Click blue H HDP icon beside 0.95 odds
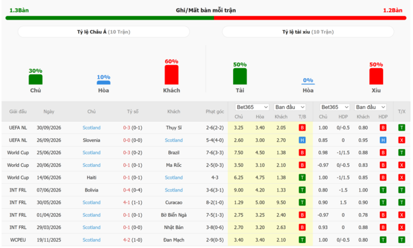 click(x=383, y=140)
